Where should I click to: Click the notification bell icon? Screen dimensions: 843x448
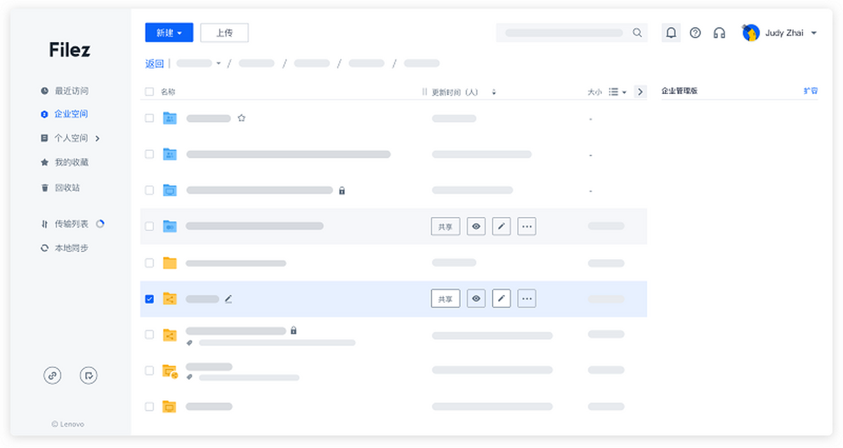671,33
